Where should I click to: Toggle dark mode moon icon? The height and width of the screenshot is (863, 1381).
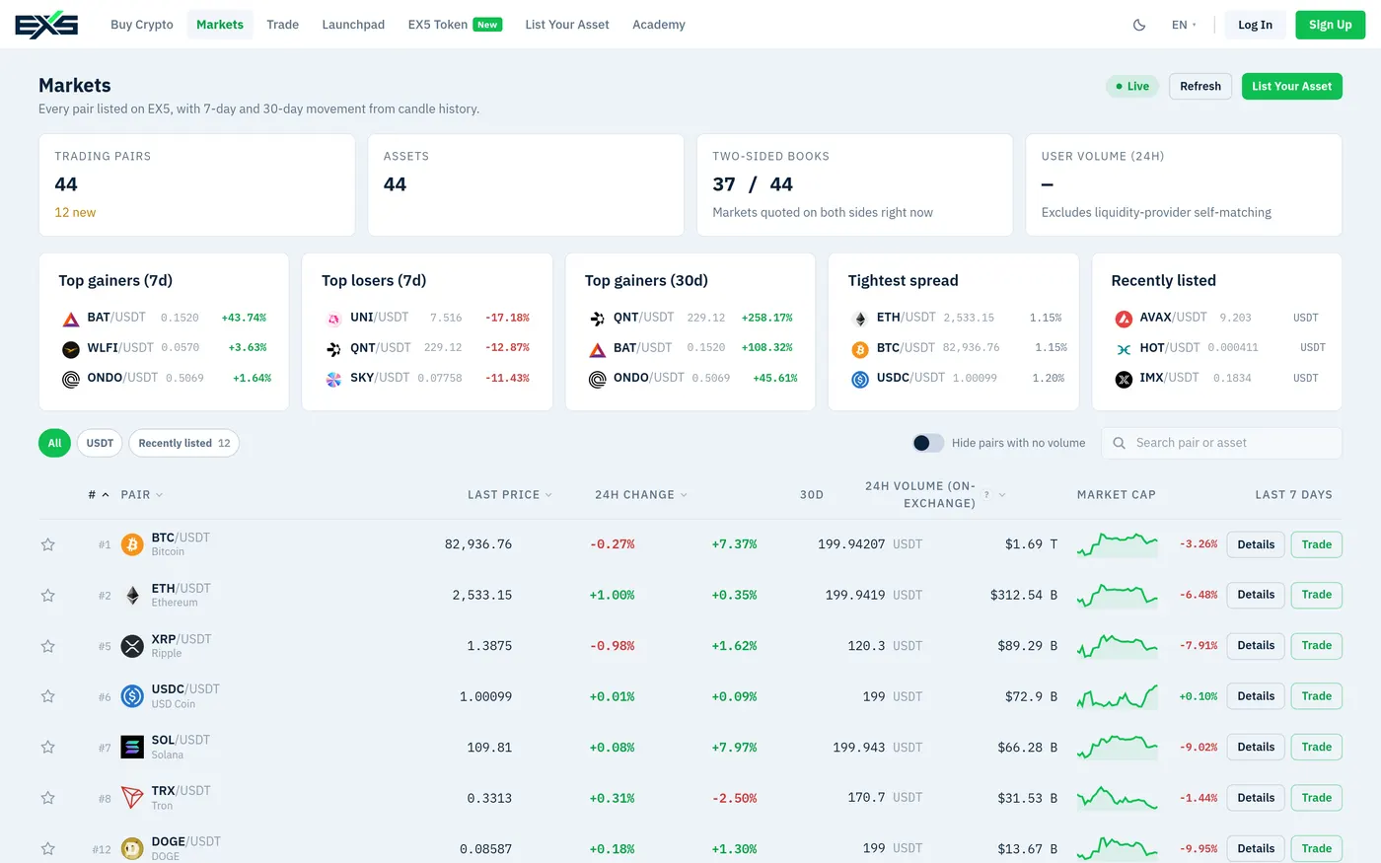(1139, 25)
